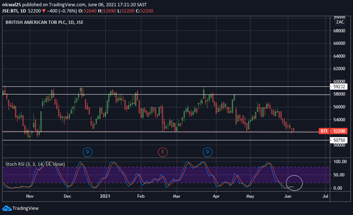
Task: Click the 50.00 Stoch RSI scale value
Action: coord(340,175)
